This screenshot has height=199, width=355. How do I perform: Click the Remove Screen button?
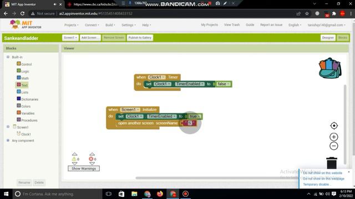click(x=114, y=38)
